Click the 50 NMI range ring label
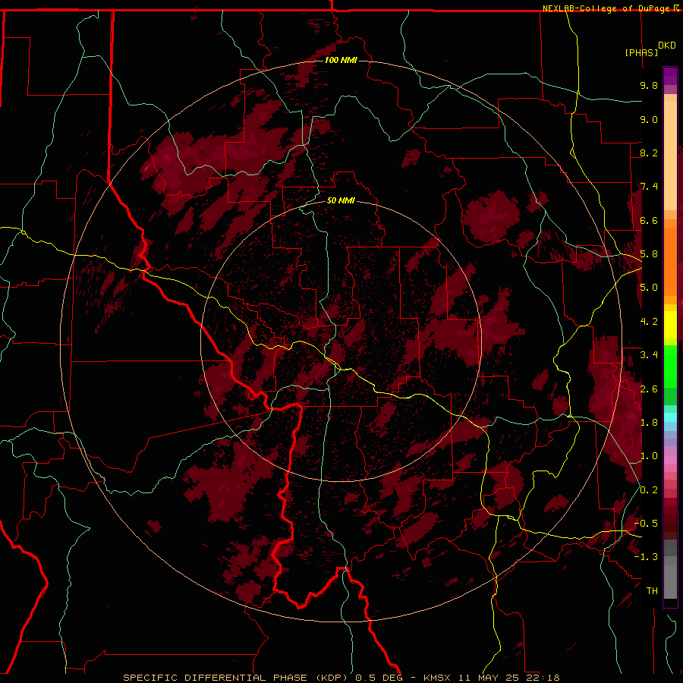Screen dimensions: 683x683 [x=341, y=200]
